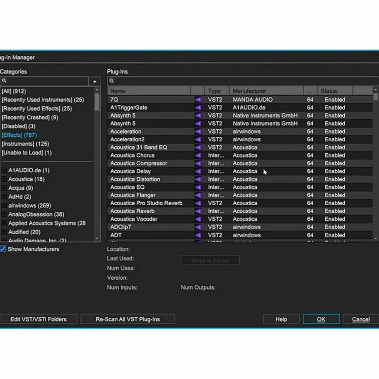Click the Audio Damage, Inc. (2) entry
This screenshot has height=379, width=379.
pyautogui.click(x=37, y=240)
